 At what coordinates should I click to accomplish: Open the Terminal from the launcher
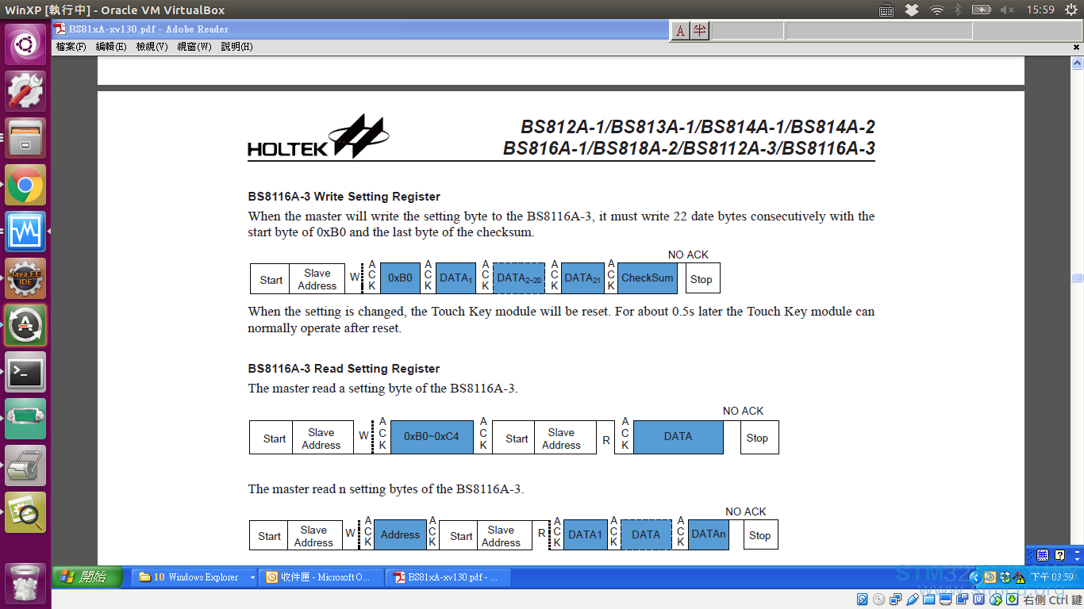tap(25, 372)
